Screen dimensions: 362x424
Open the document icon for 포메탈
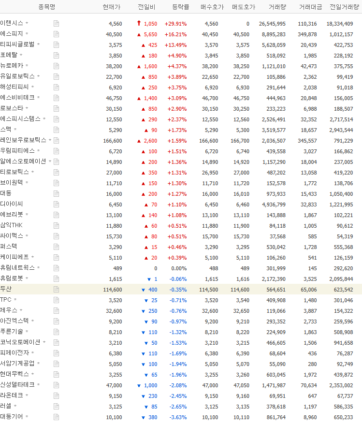coord(56,56)
